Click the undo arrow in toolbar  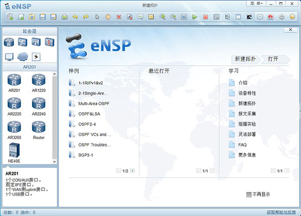75,17
